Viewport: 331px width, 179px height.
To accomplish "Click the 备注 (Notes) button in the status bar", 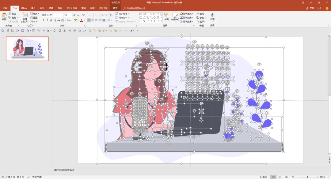I will point(263,177).
